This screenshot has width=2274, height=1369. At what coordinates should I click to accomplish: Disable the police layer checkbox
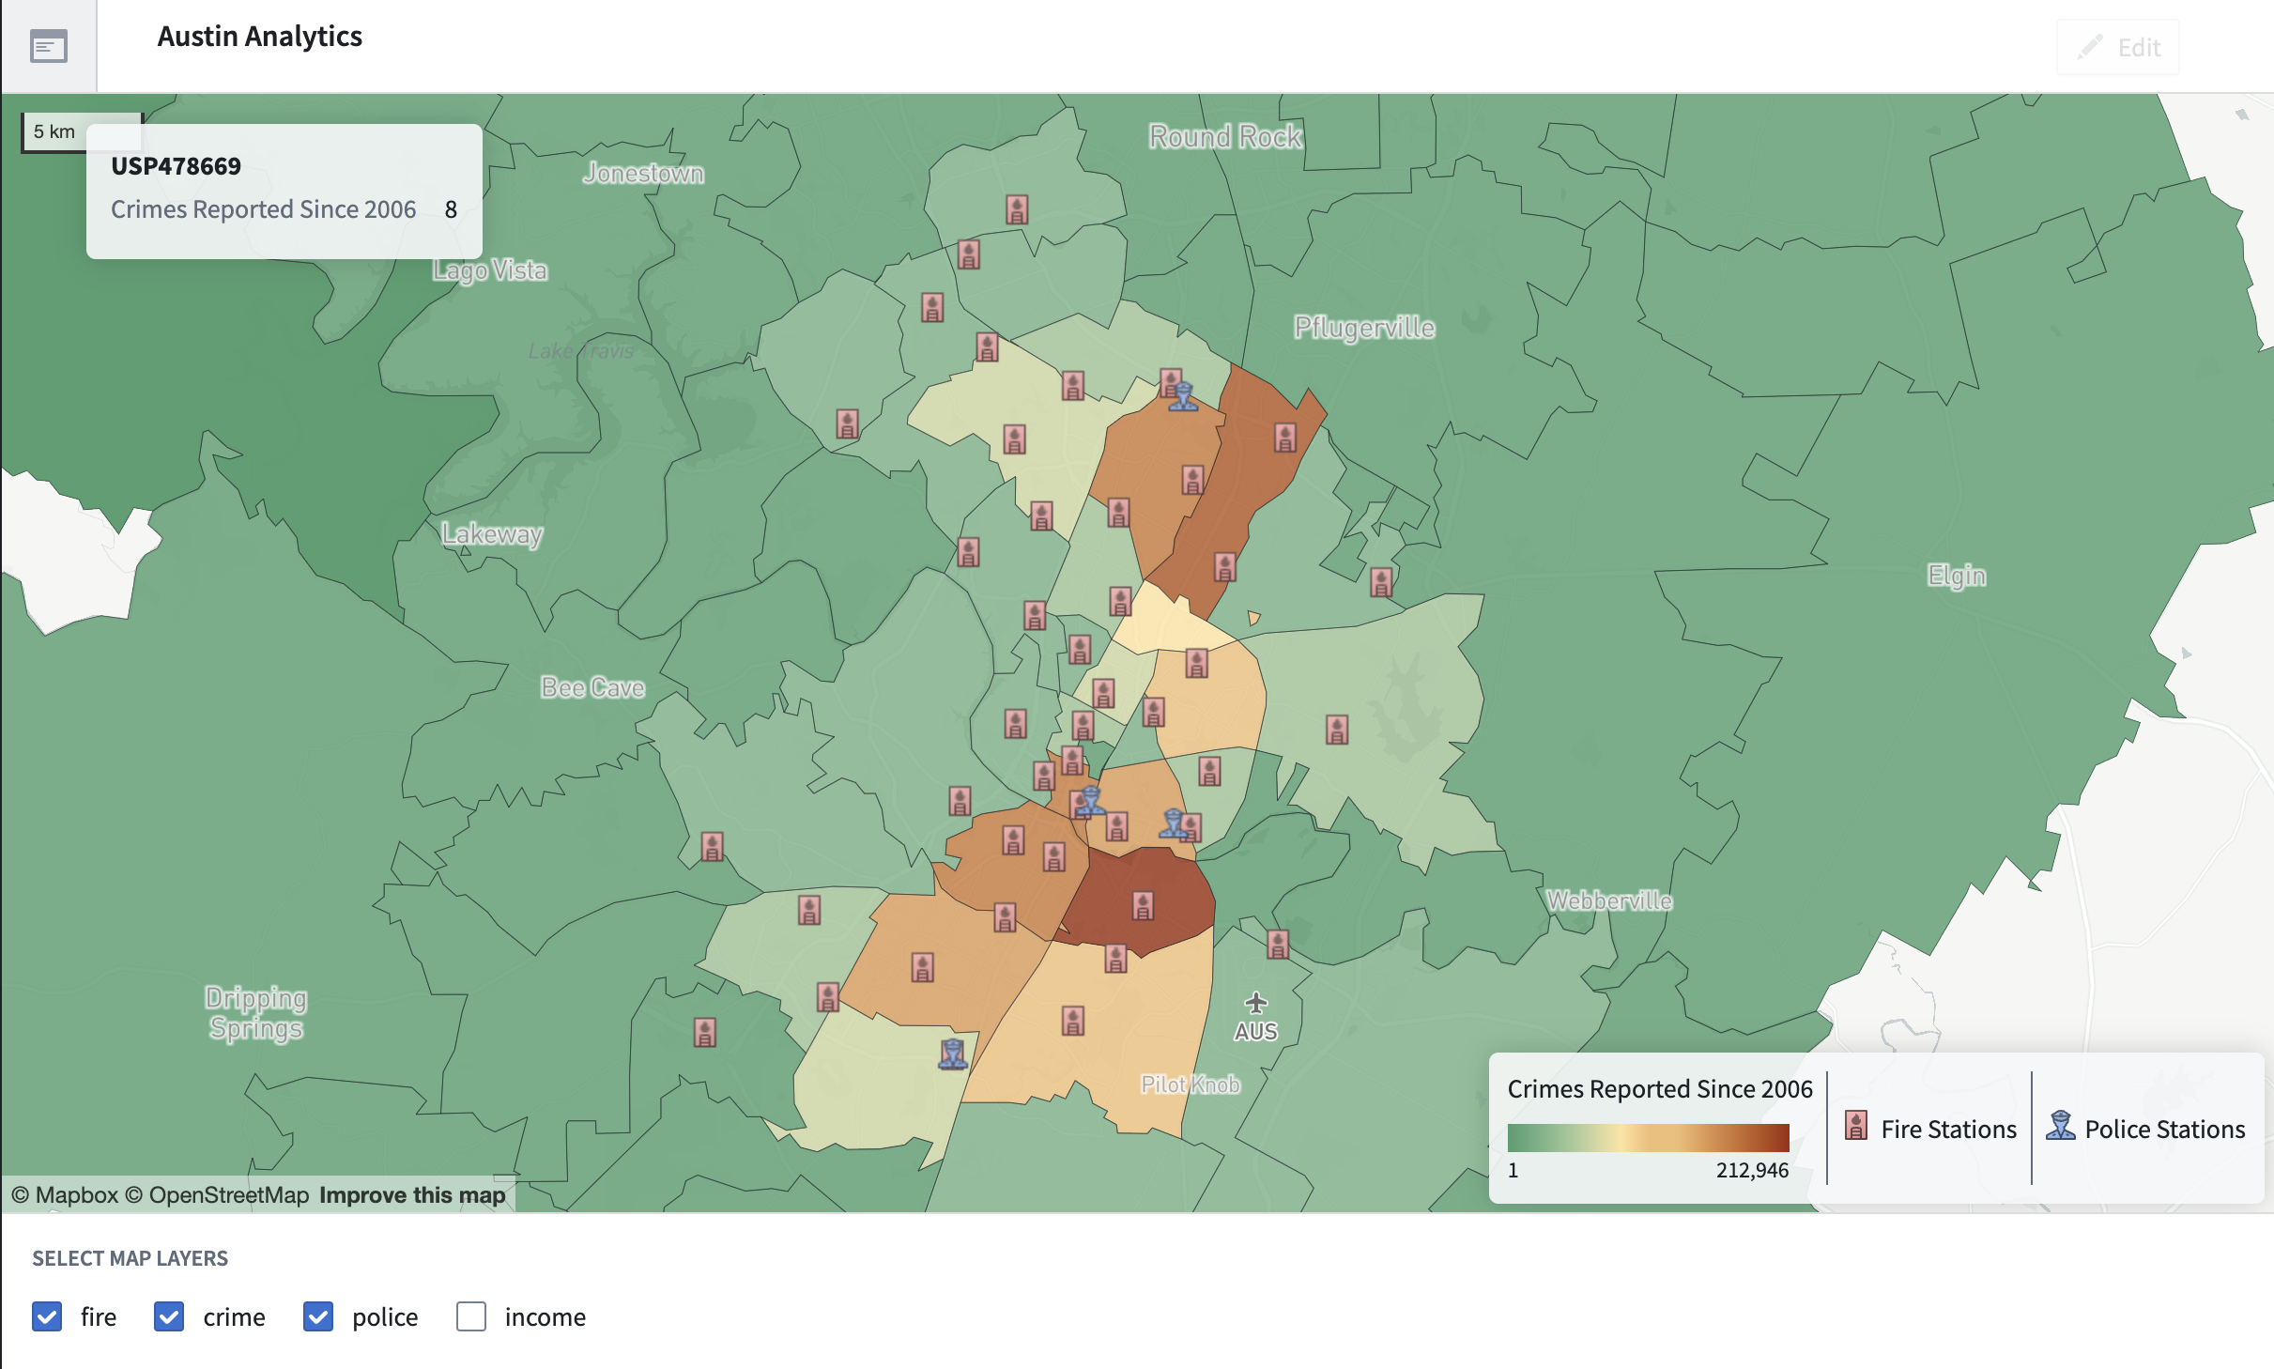click(x=318, y=1316)
